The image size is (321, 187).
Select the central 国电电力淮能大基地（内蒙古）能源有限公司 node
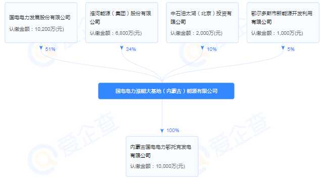click(166, 91)
